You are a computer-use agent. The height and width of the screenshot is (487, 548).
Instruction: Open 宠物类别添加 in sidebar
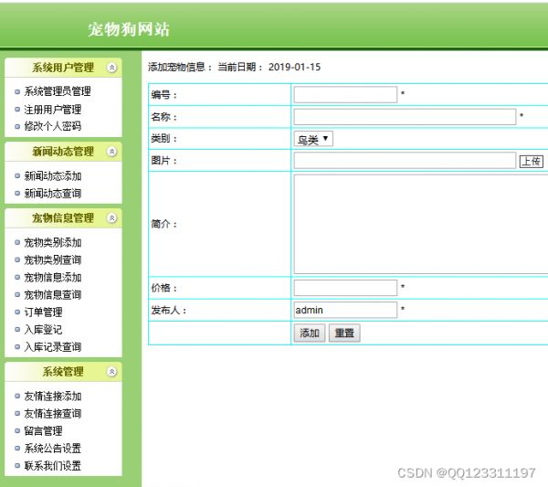[52, 243]
